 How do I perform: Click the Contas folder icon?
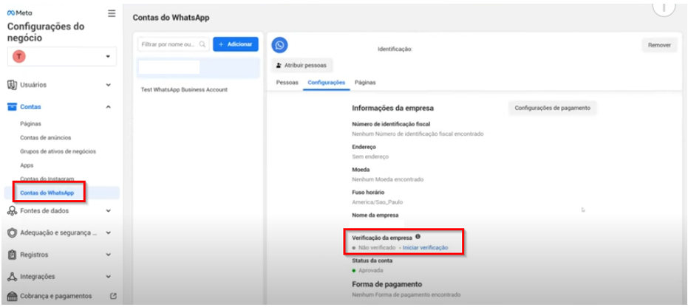pos(13,107)
